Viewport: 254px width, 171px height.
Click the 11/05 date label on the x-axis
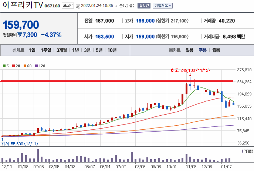[191, 167]
